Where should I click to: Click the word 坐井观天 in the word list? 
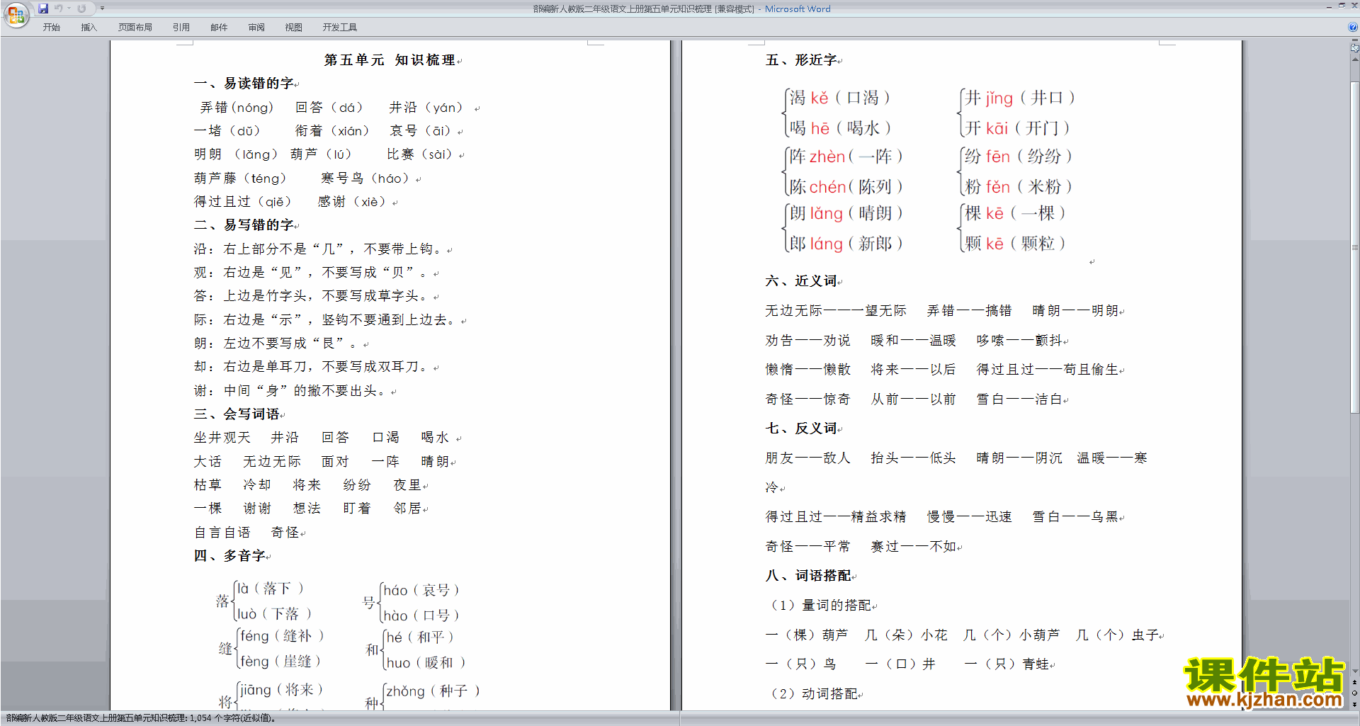(x=222, y=438)
